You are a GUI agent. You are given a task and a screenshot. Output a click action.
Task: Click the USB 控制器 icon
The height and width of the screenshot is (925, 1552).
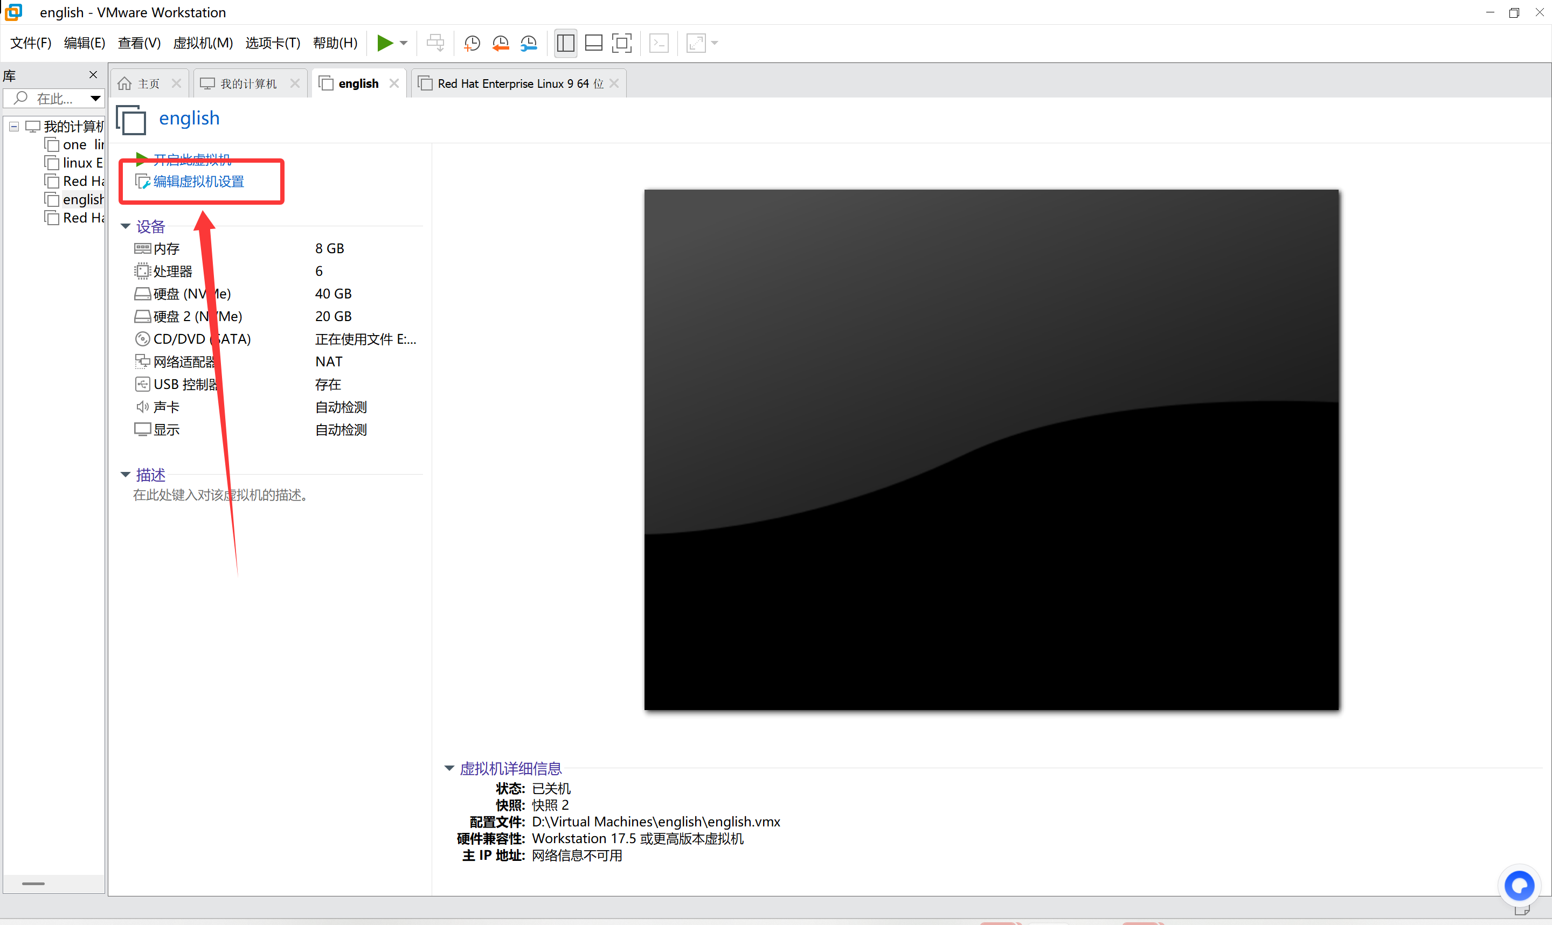coord(142,385)
